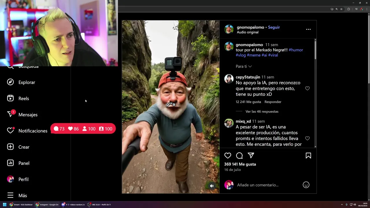Open the taskbar clock showing 18:03
The width and height of the screenshot is (370, 208).
click(x=363, y=205)
